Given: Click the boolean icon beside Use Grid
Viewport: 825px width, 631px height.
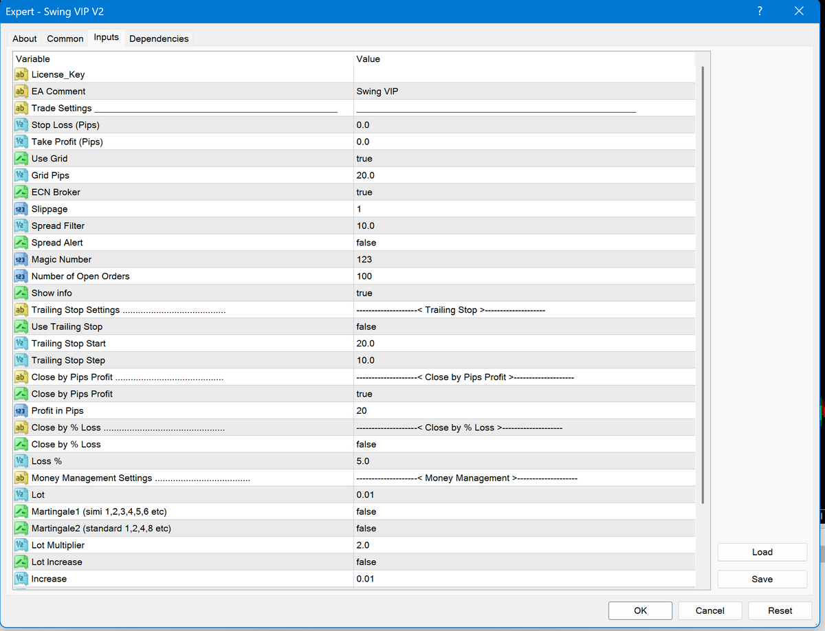Looking at the screenshot, I should tap(21, 159).
